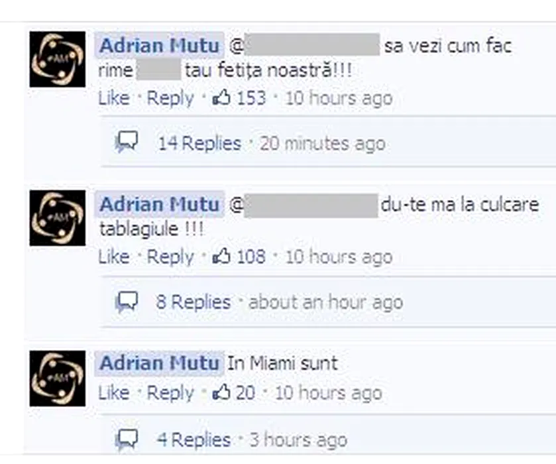Viewport: 556px width, 464px height.
Task: Open '10 hours ago' timestamp of first comment
Action: (x=339, y=98)
